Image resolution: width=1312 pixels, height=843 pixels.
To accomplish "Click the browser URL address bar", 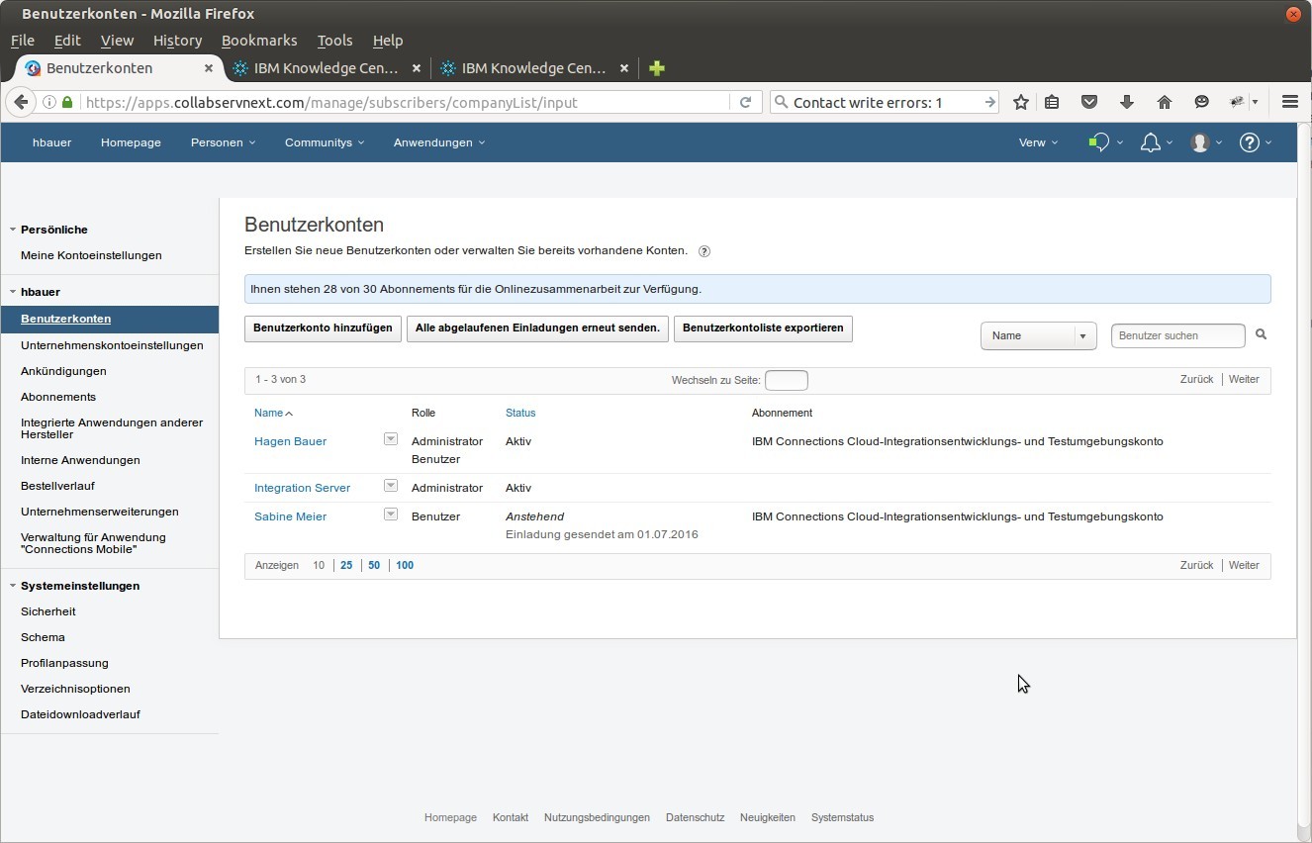I will pos(406,102).
